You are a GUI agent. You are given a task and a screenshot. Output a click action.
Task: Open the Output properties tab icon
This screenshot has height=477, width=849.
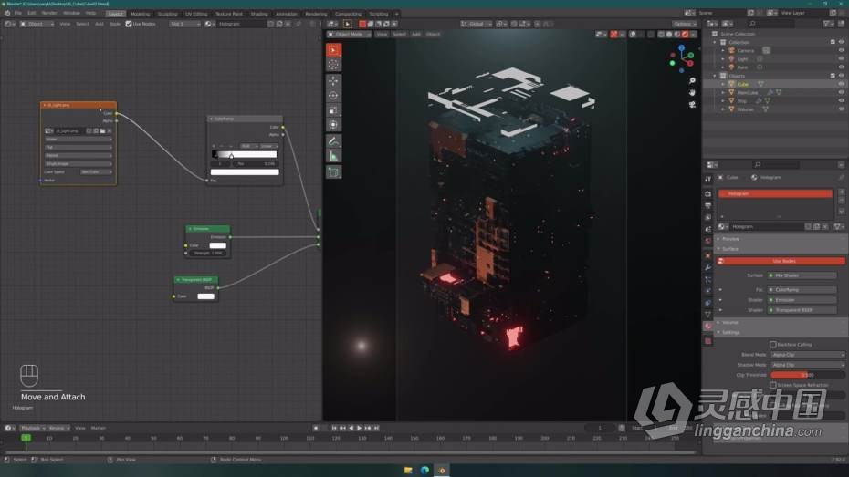(707, 205)
